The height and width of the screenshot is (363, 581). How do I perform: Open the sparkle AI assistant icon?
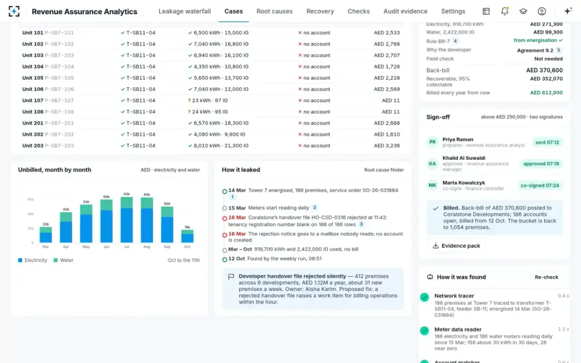tap(568, 11)
